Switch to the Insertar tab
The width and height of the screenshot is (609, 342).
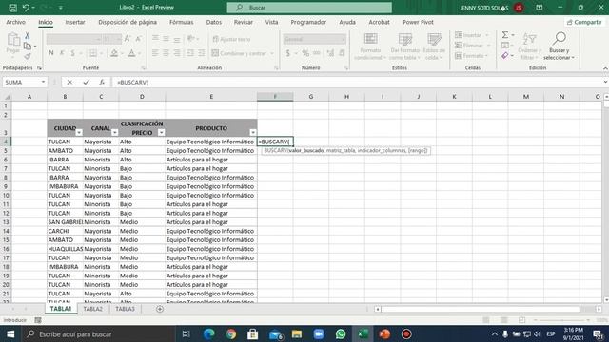[x=75, y=22]
